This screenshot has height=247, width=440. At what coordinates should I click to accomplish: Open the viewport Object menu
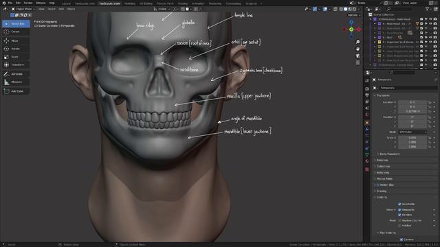click(x=71, y=9)
